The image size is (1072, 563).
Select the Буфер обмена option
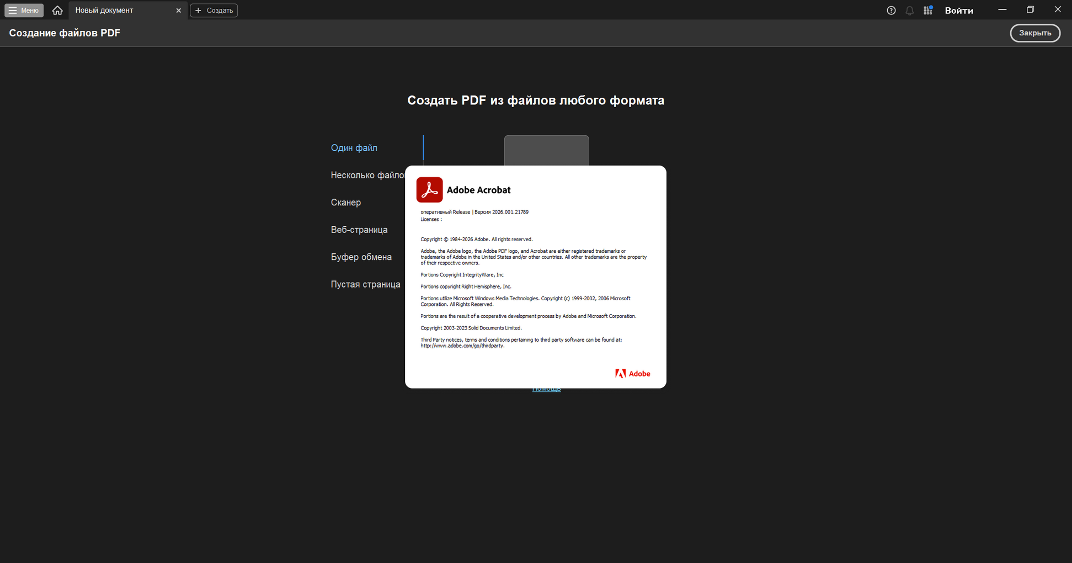(x=361, y=257)
